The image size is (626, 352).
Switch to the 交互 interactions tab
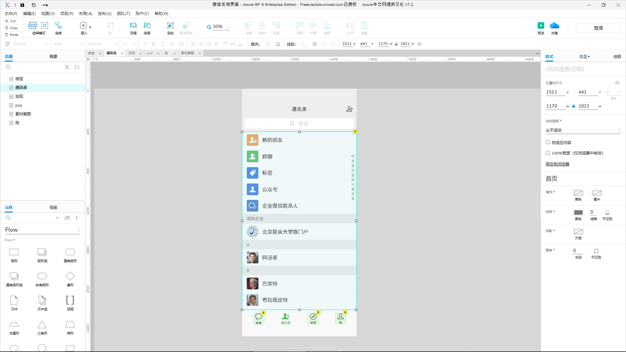coord(584,57)
